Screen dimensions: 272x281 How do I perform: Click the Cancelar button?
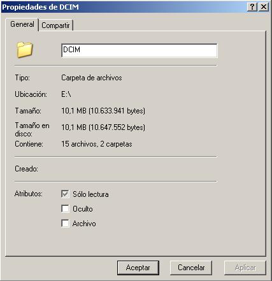pyautogui.click(x=191, y=268)
